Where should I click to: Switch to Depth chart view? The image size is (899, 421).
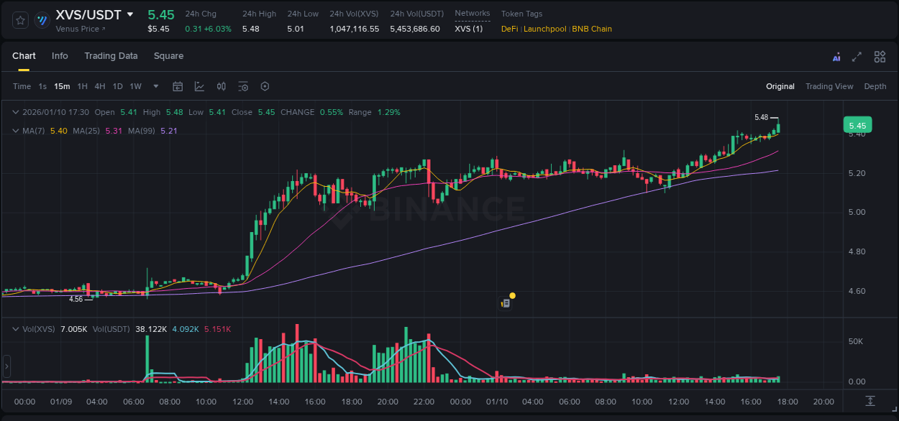875,86
